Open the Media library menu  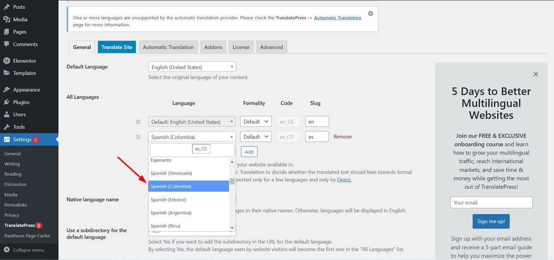point(20,19)
